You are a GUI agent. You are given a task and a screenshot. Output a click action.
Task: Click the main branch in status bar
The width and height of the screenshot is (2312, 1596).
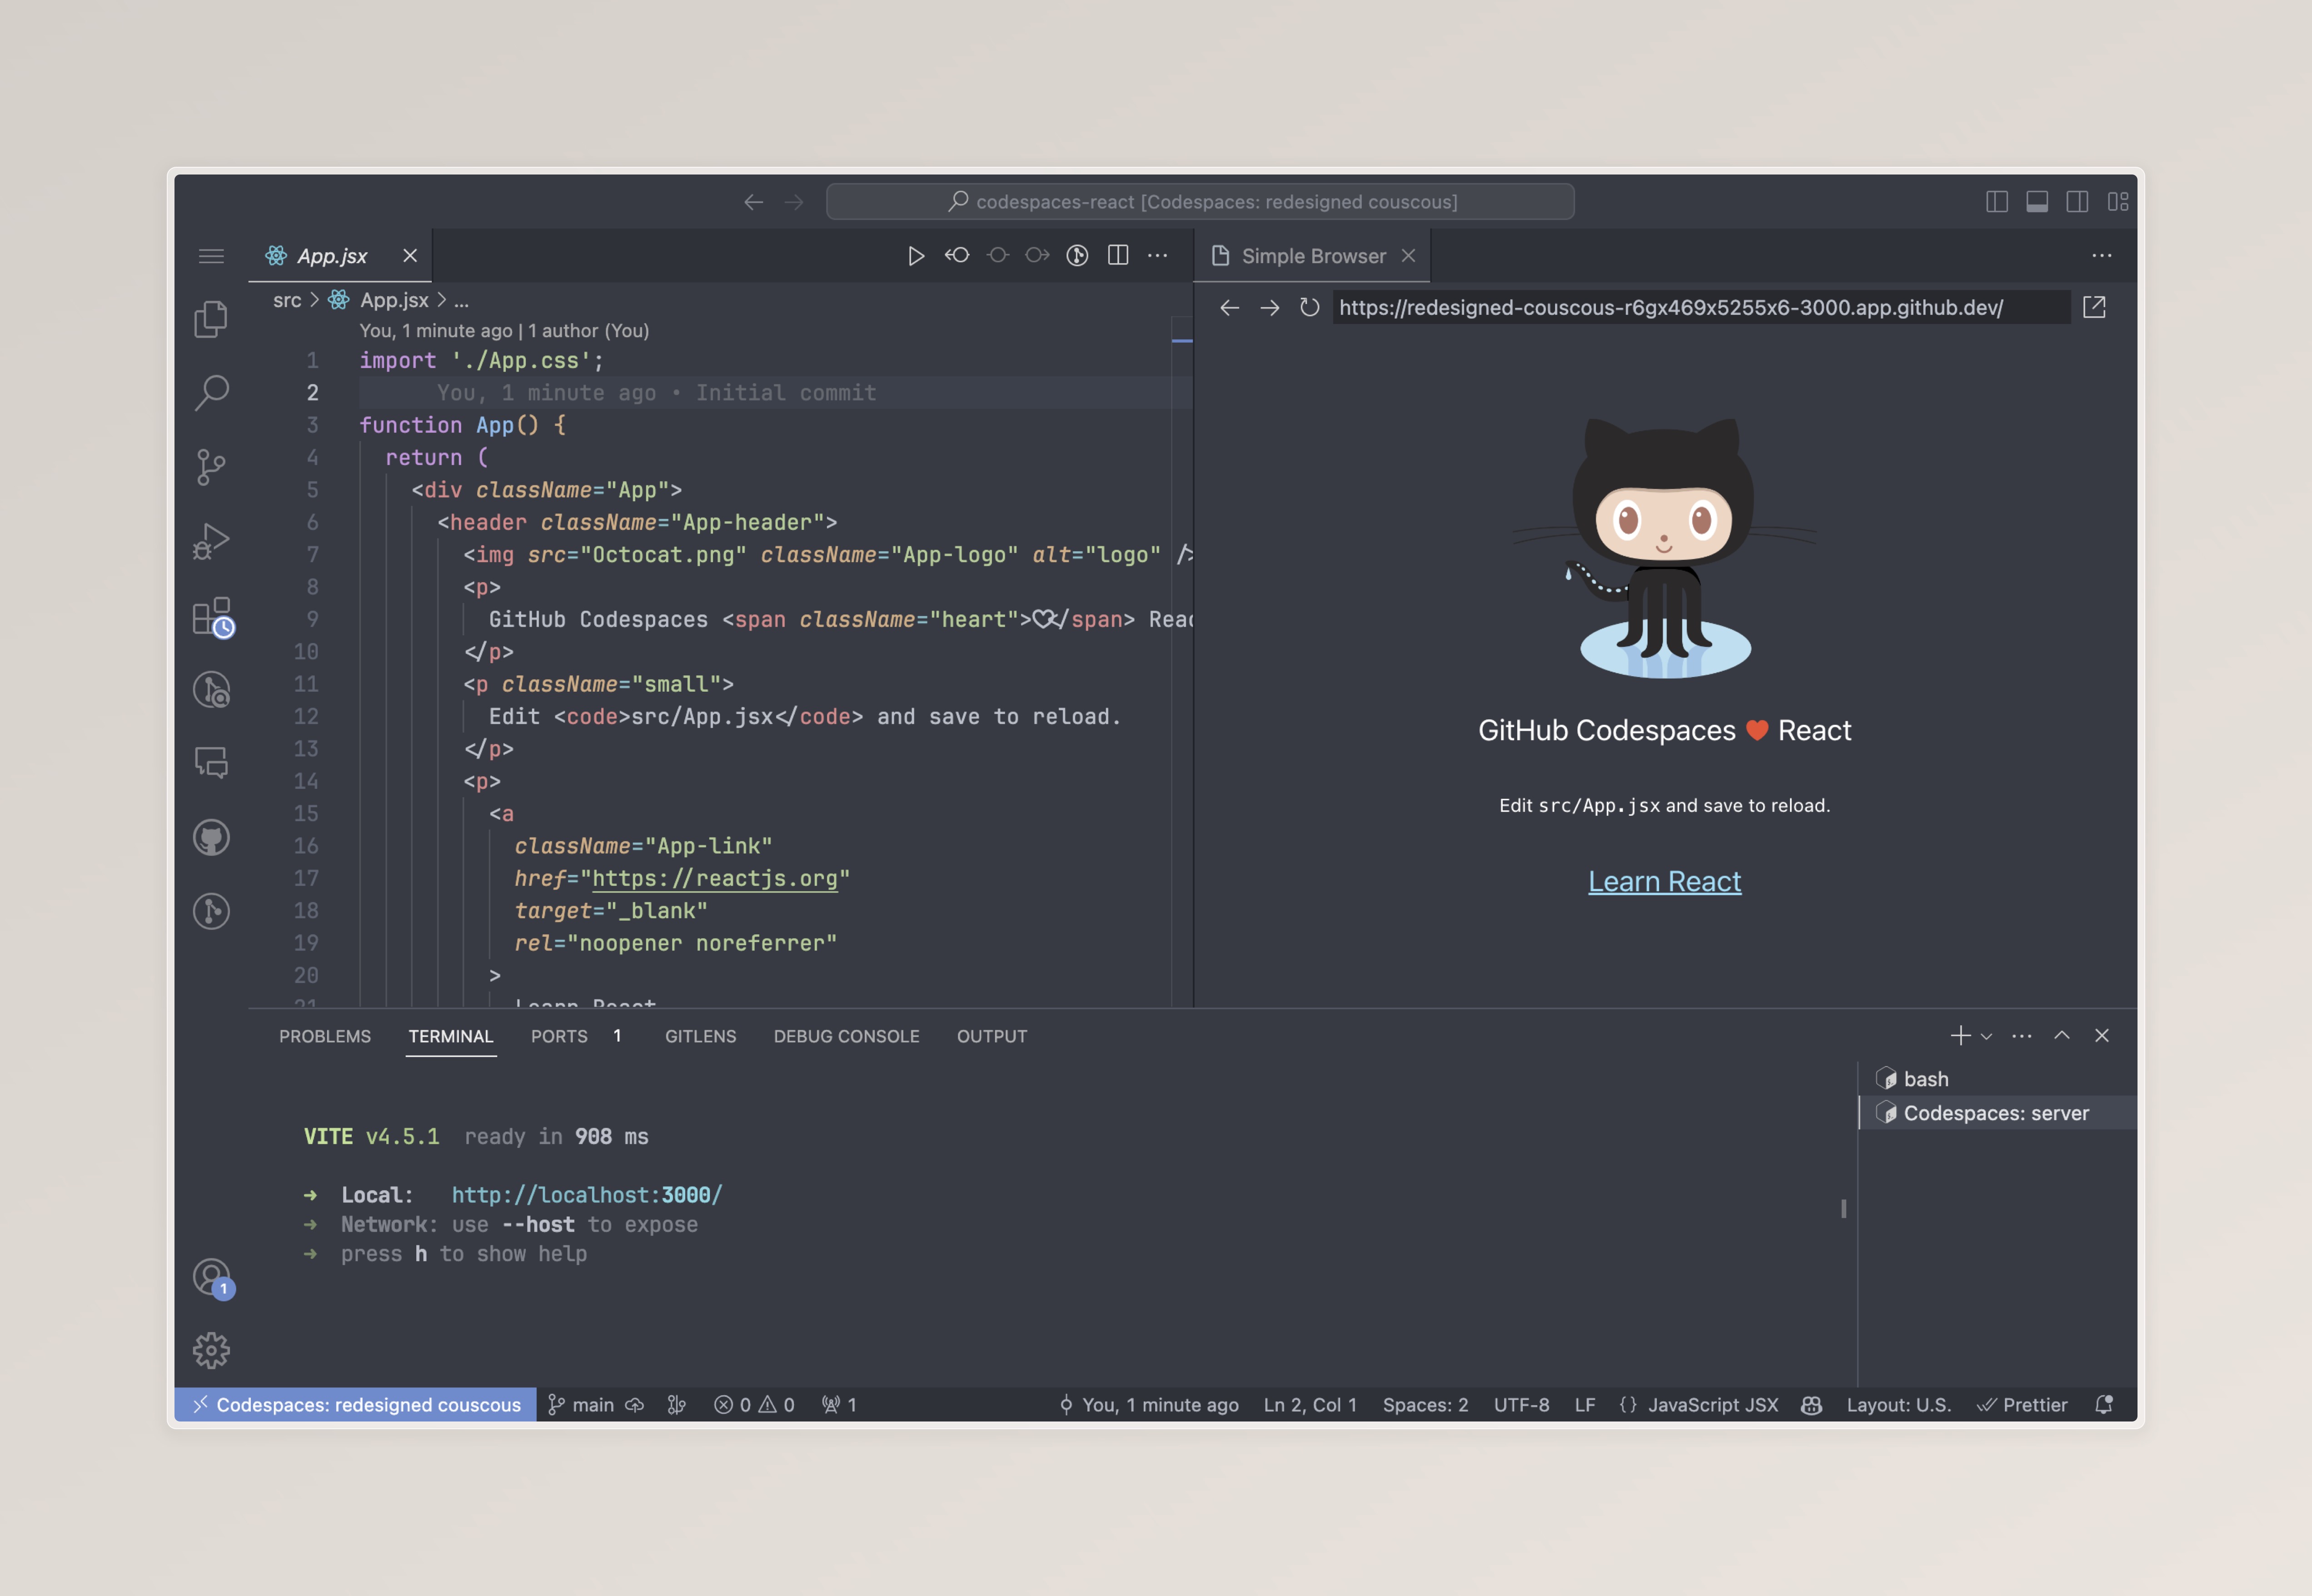[592, 1405]
